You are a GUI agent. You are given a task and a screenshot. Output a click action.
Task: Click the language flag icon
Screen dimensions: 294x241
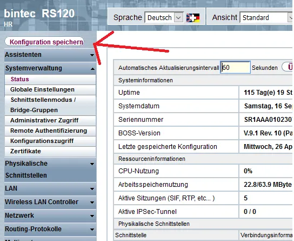pos(193,18)
